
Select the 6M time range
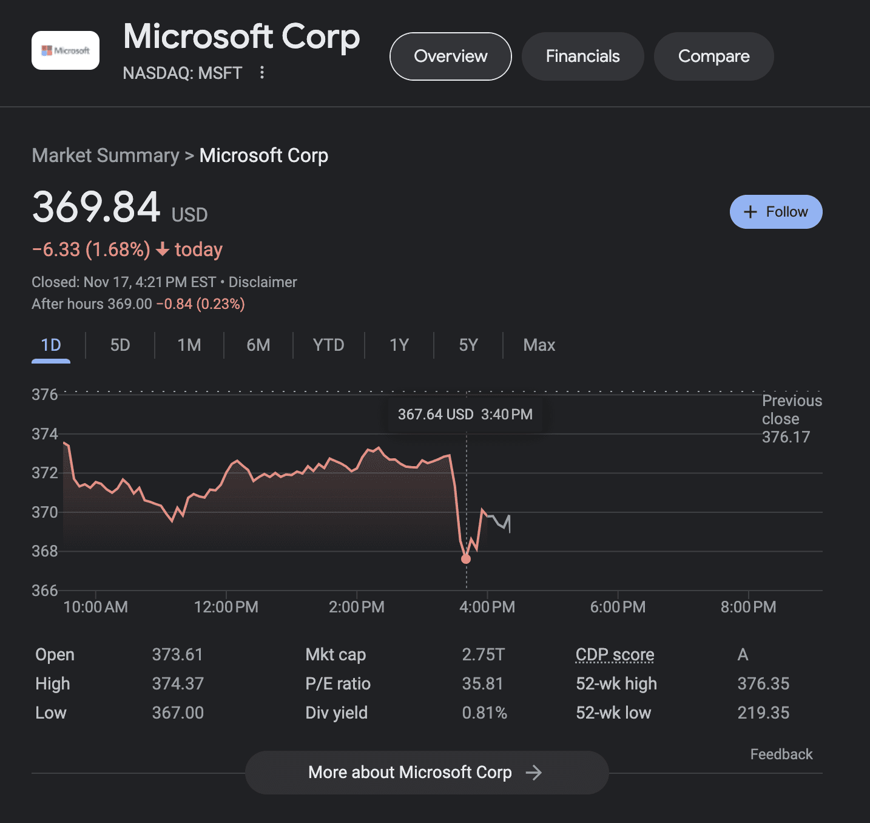point(258,345)
